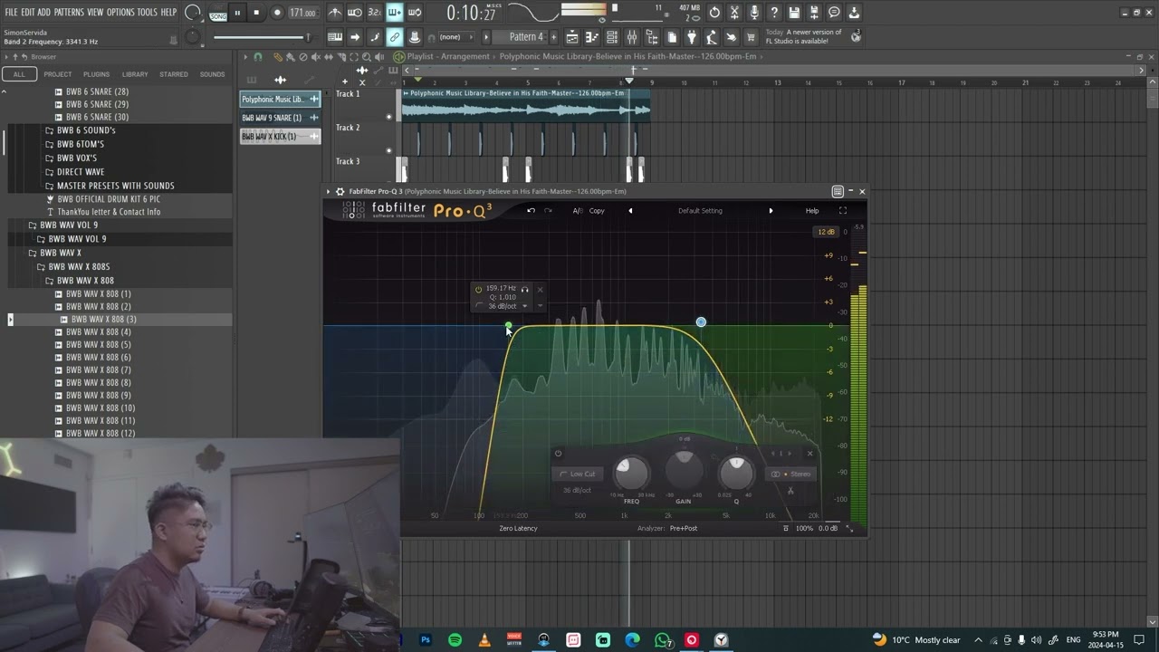This screenshot has width=1159, height=652.
Task: Adjust the GAIN knob
Action: [684, 469]
